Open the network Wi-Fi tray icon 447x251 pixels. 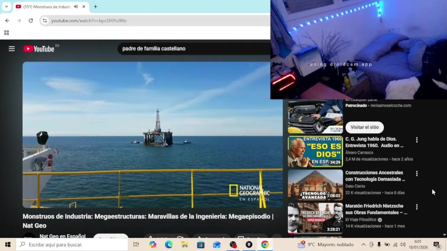(x=395, y=245)
